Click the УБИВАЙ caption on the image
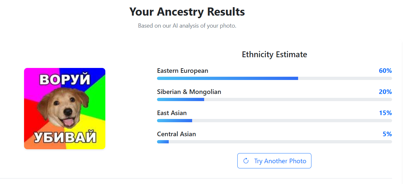Screen dimensions: 407x184 (x=65, y=137)
